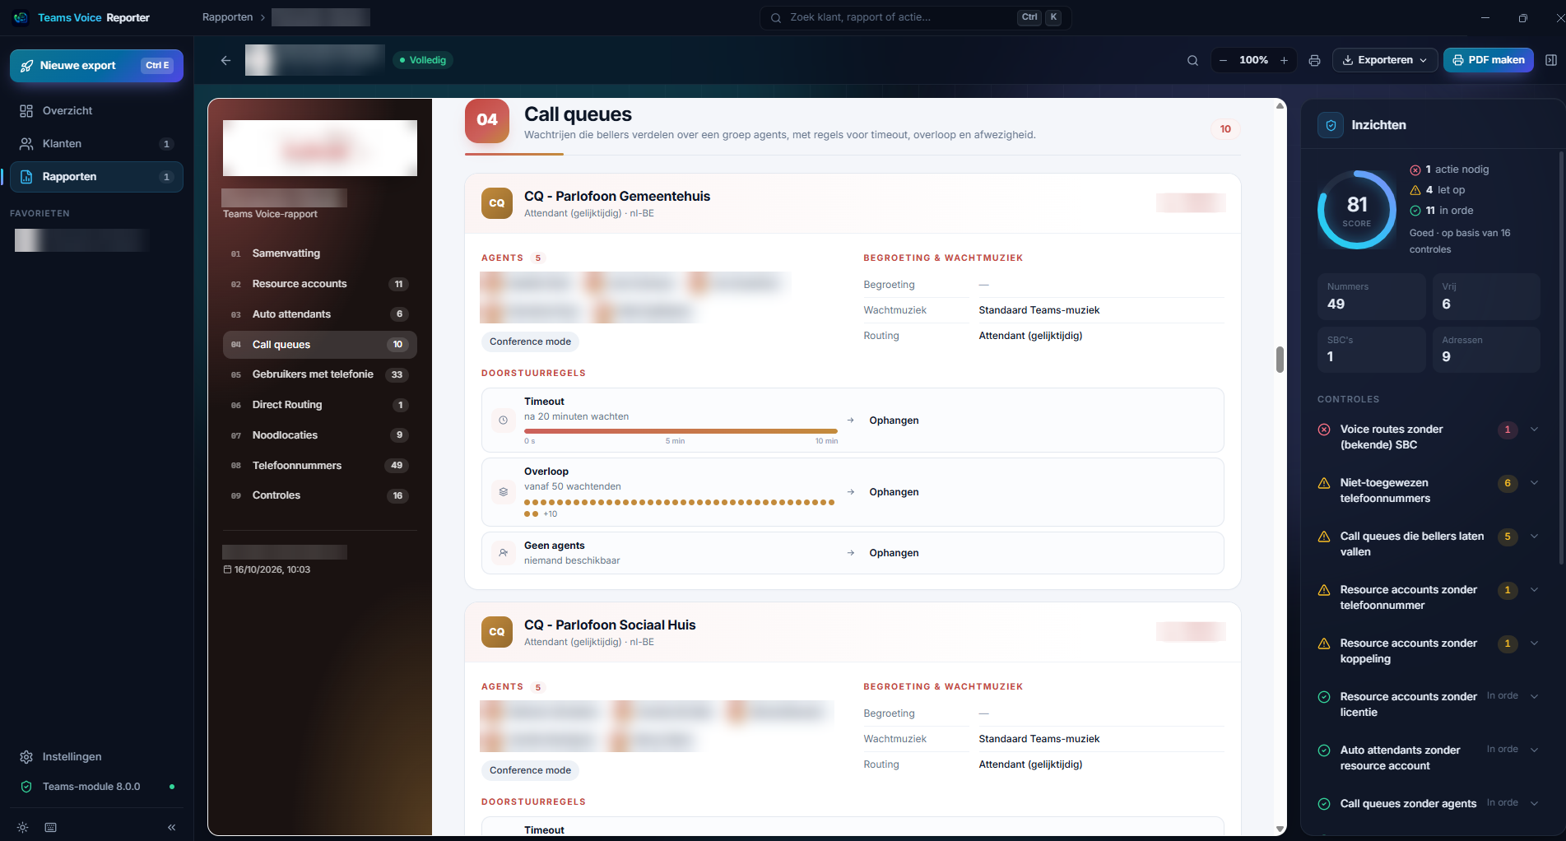The height and width of the screenshot is (841, 1566).
Task: Click the zoom out minus icon
Action: (x=1223, y=60)
